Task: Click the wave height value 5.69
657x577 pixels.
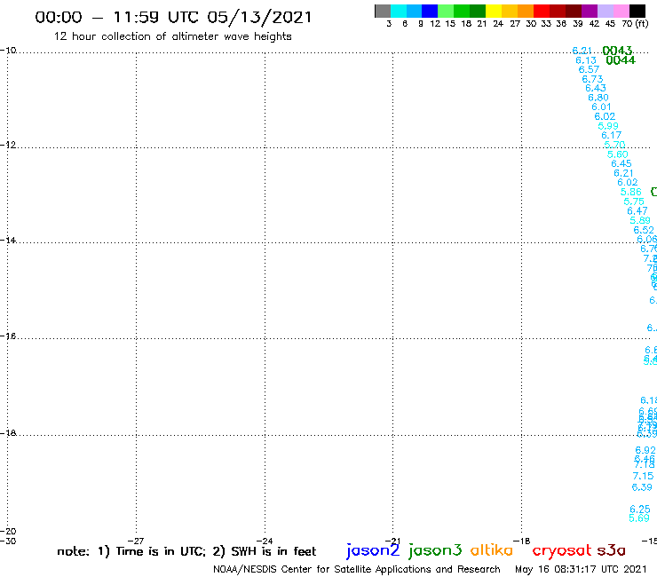Action: (639, 518)
